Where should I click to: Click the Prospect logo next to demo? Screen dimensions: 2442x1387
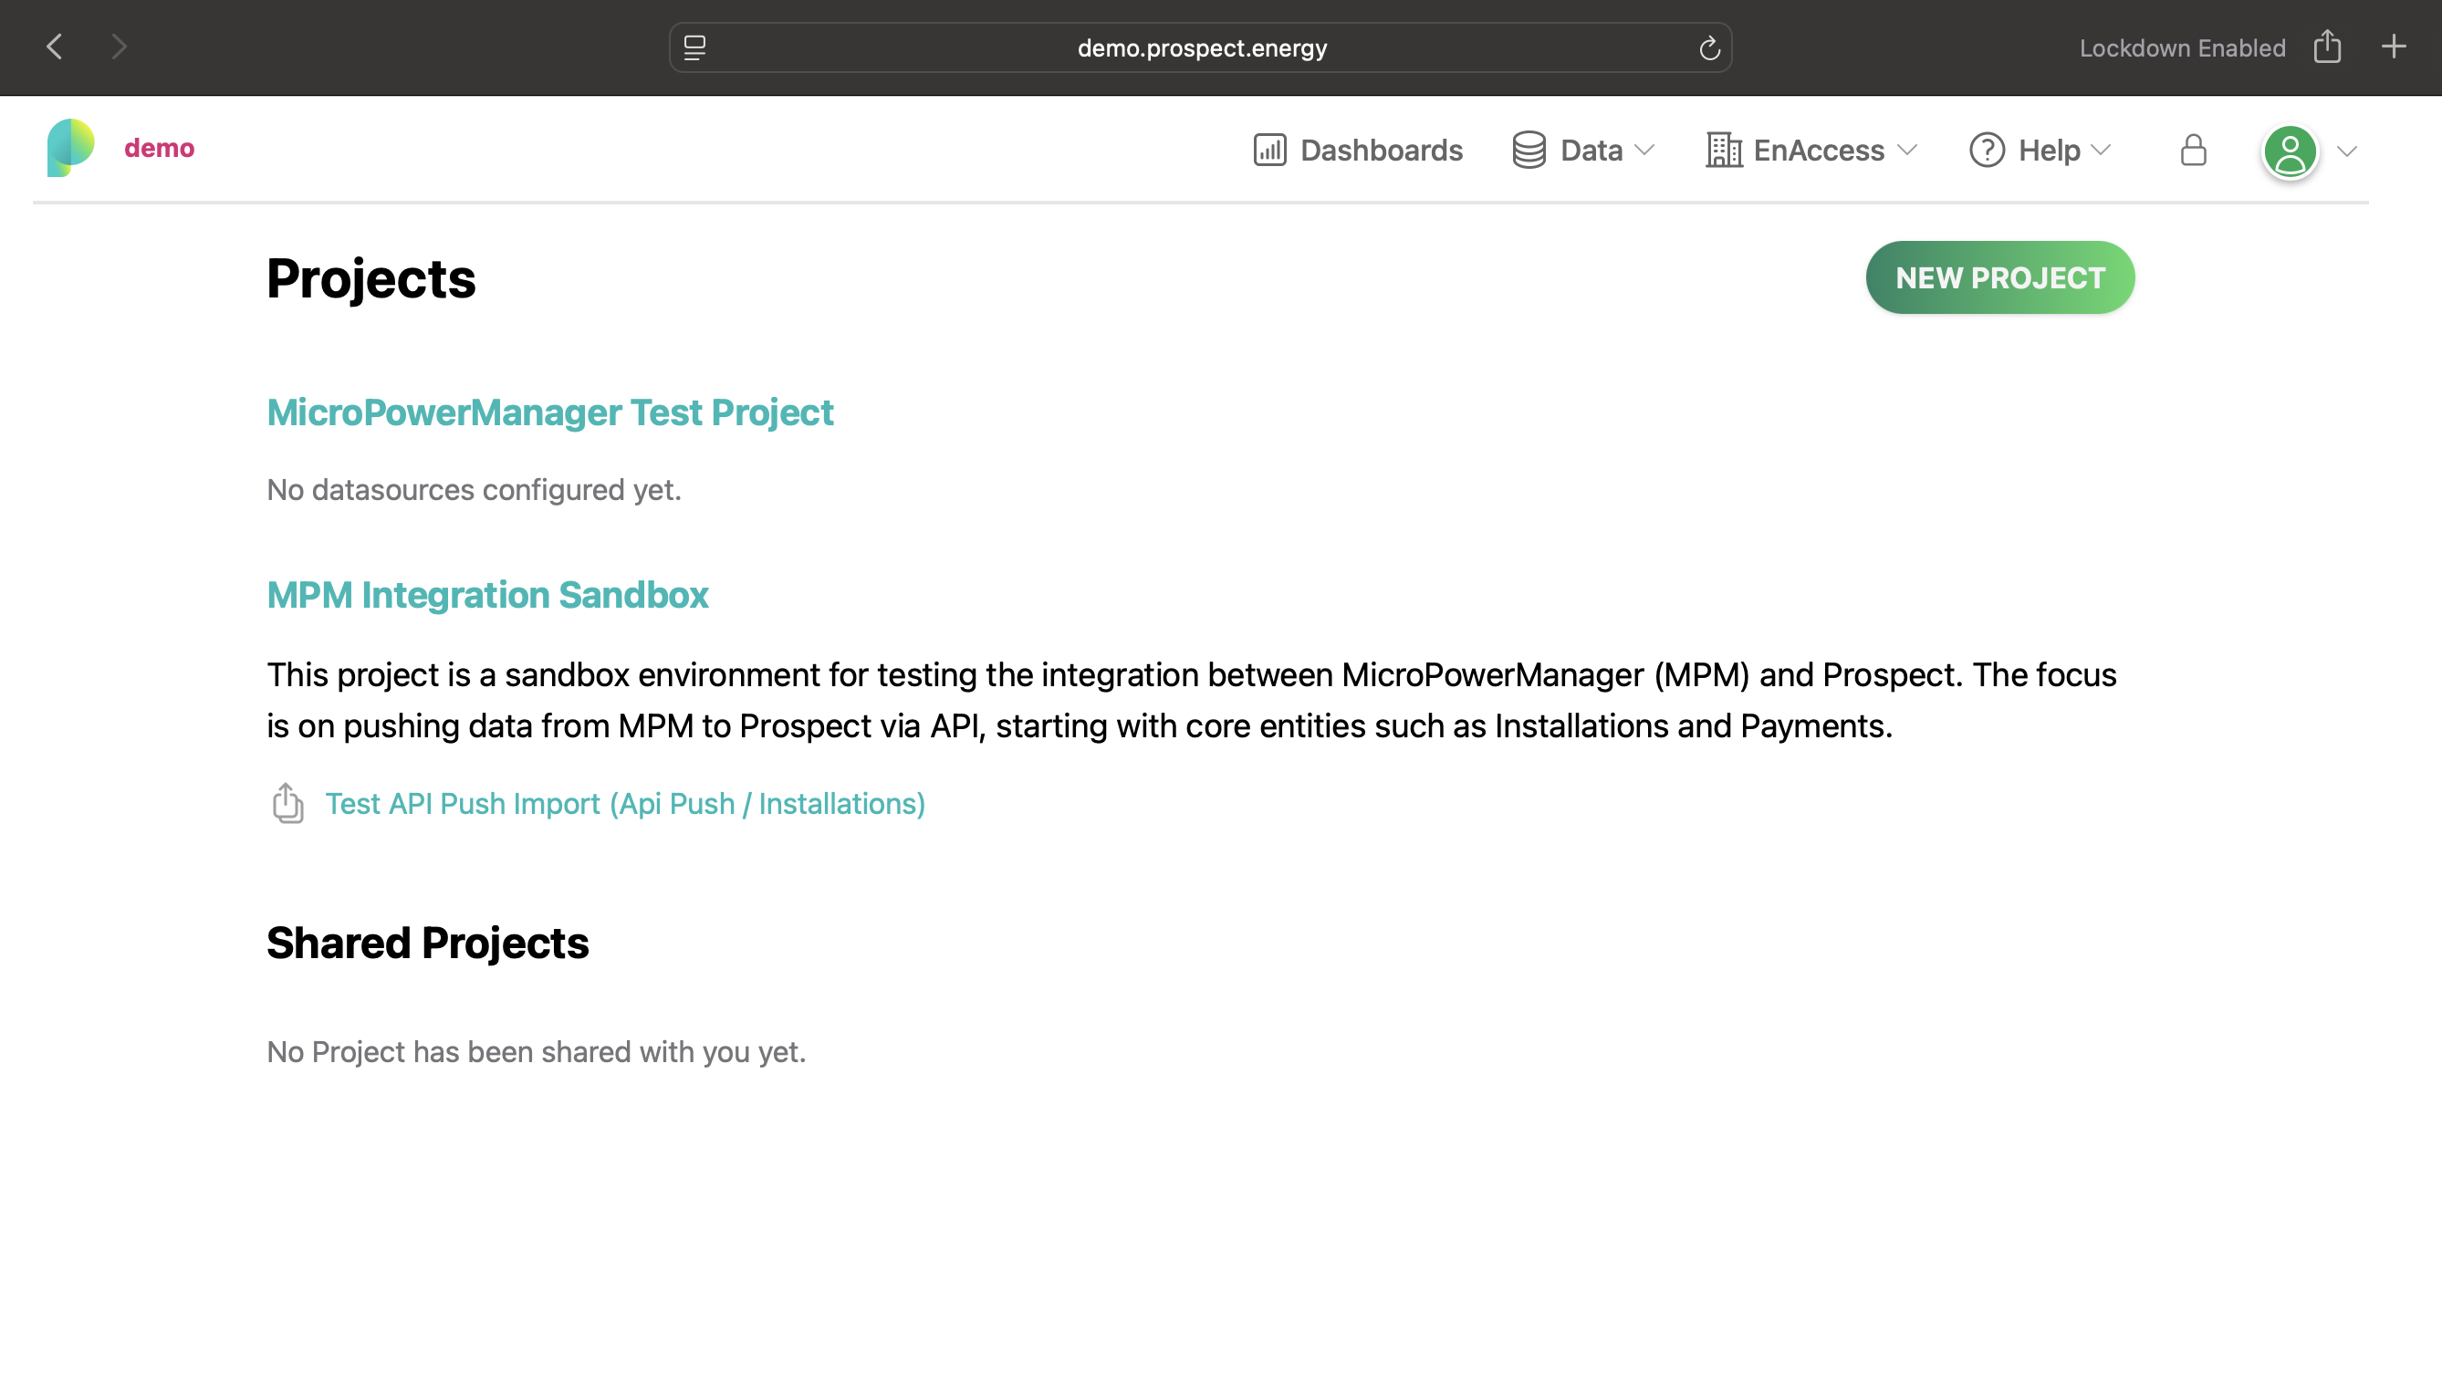tap(70, 148)
